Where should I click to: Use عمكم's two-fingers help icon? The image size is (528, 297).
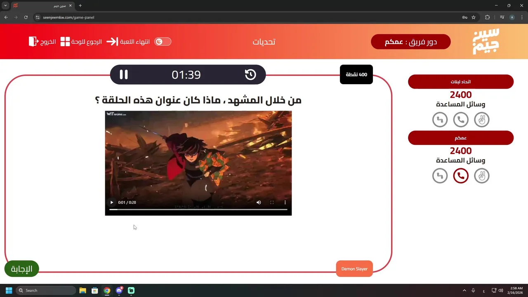(482, 176)
